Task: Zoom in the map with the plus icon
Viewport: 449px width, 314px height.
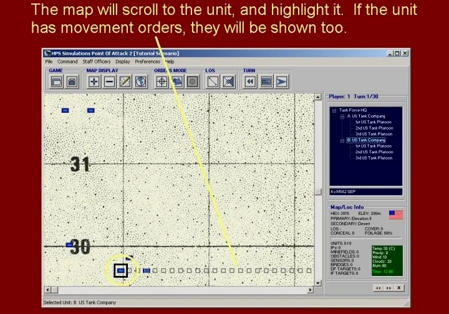Action: pyautogui.click(x=94, y=82)
